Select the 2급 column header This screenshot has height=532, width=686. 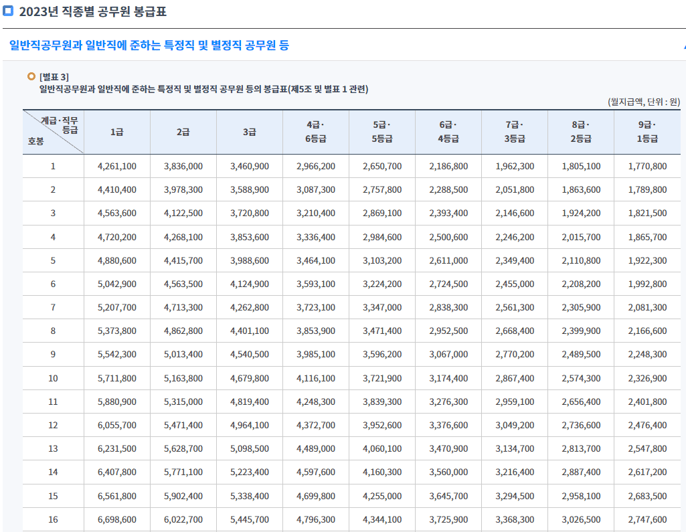[x=183, y=132]
